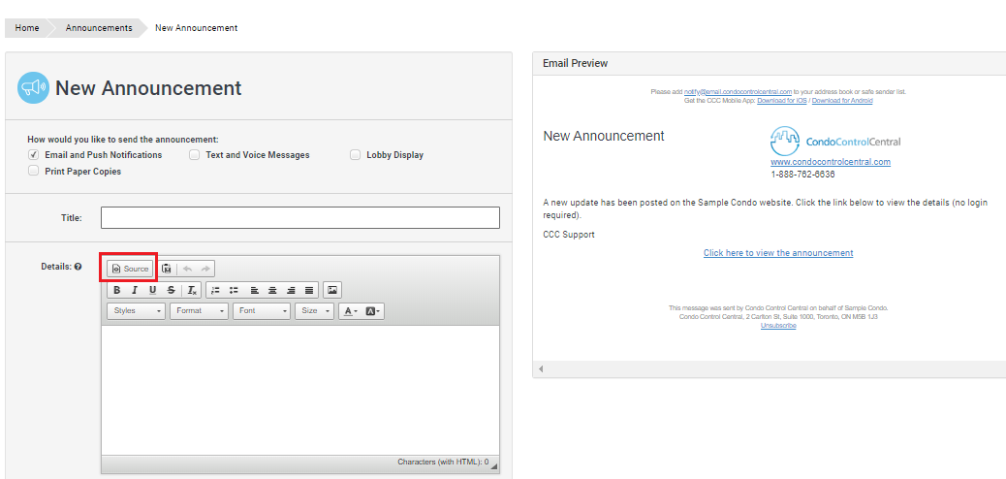Check the Lobby Display option
This screenshot has height=479, width=1006.
pyautogui.click(x=356, y=155)
